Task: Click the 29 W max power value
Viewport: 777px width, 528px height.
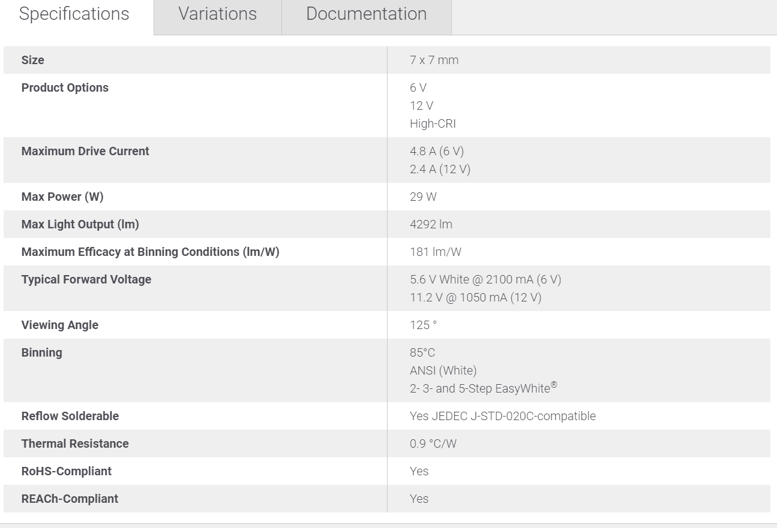Action: (423, 197)
